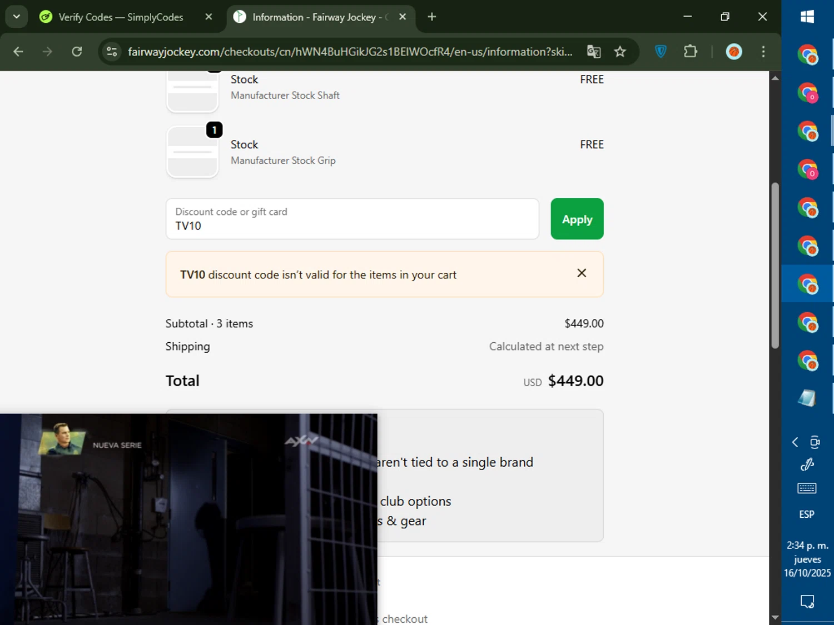Click the Manufacturer Stock Shaft thumbnail
834x625 pixels.
(192, 92)
